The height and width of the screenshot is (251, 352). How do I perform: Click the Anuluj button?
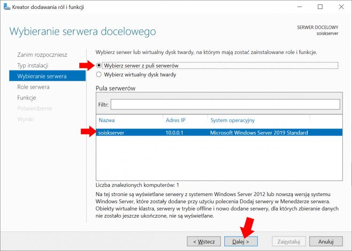point(326,242)
